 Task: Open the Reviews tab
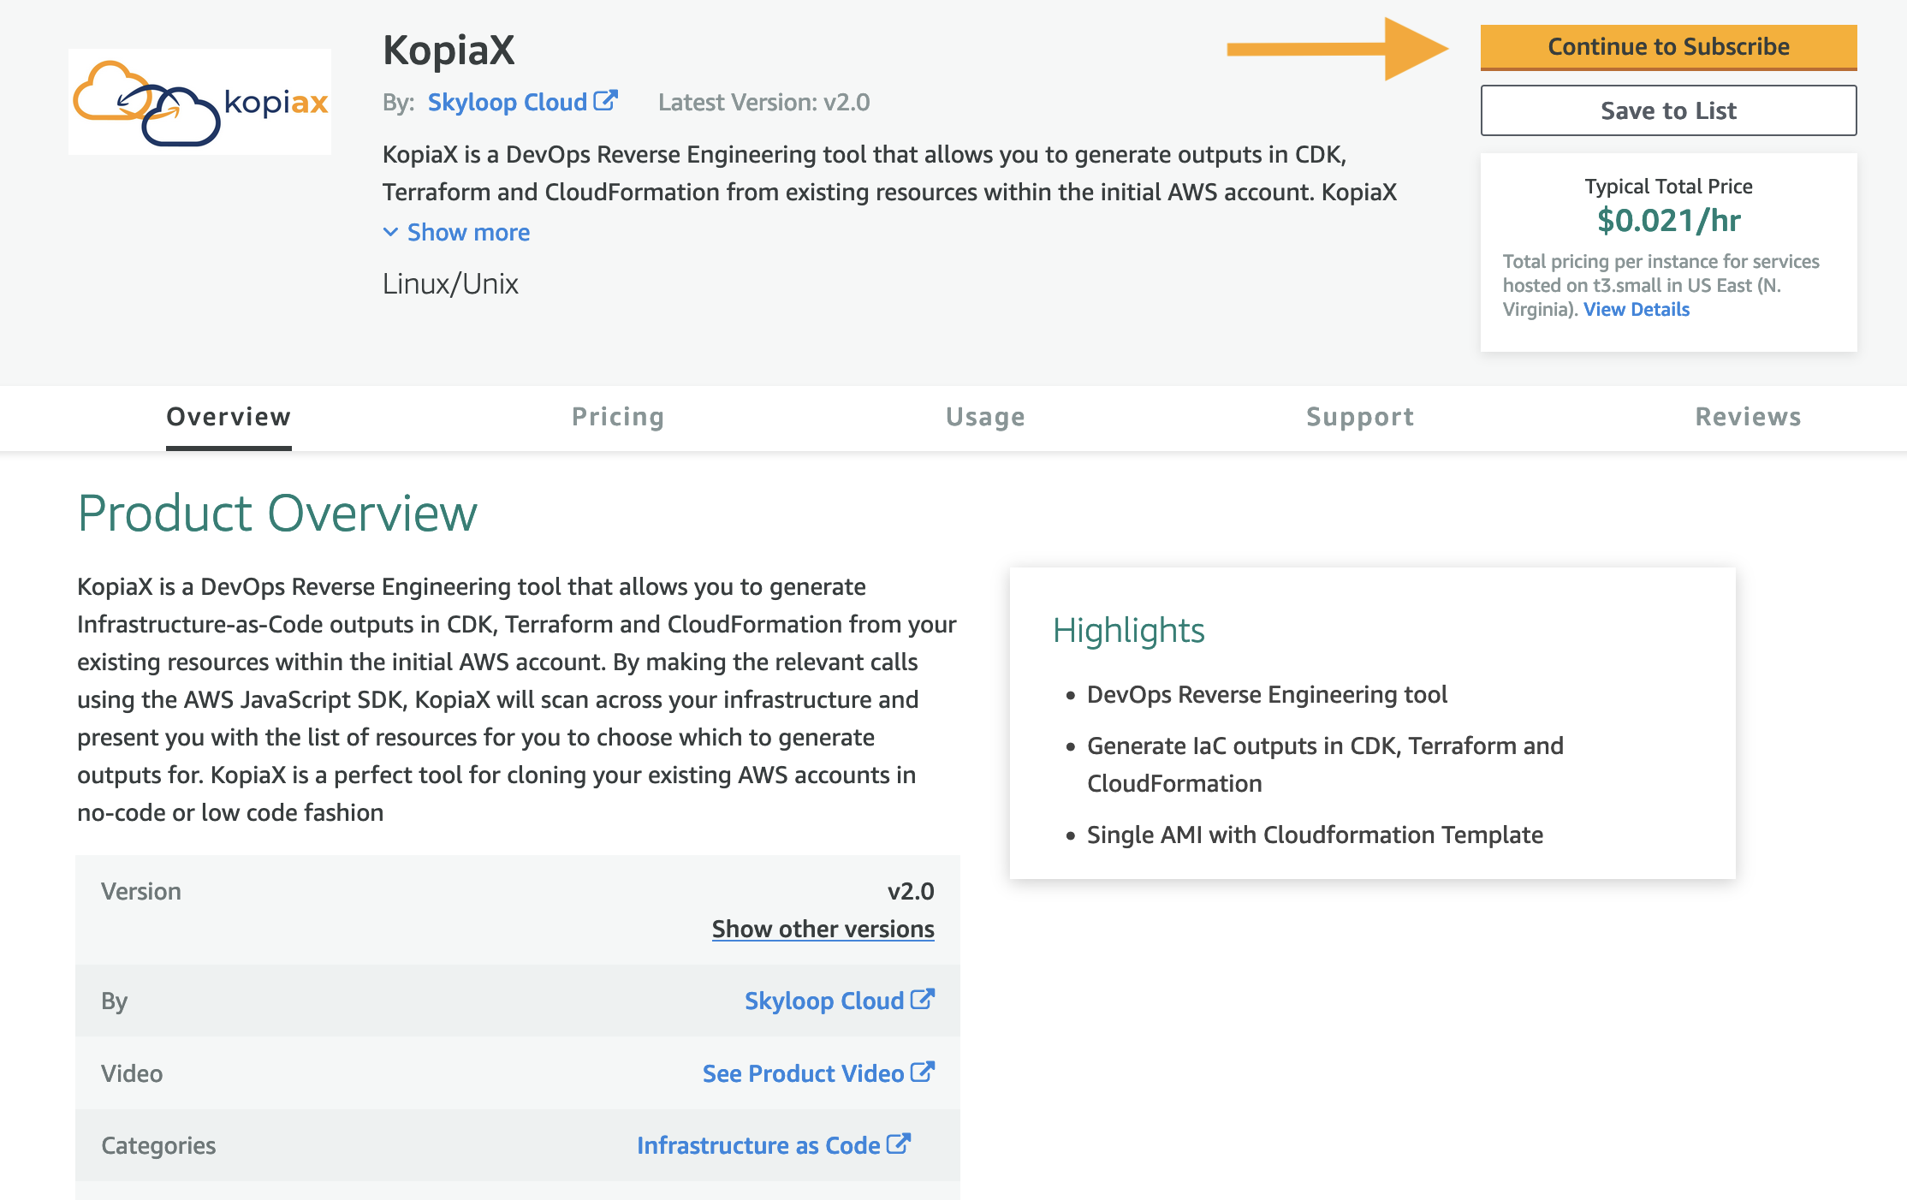click(1748, 417)
